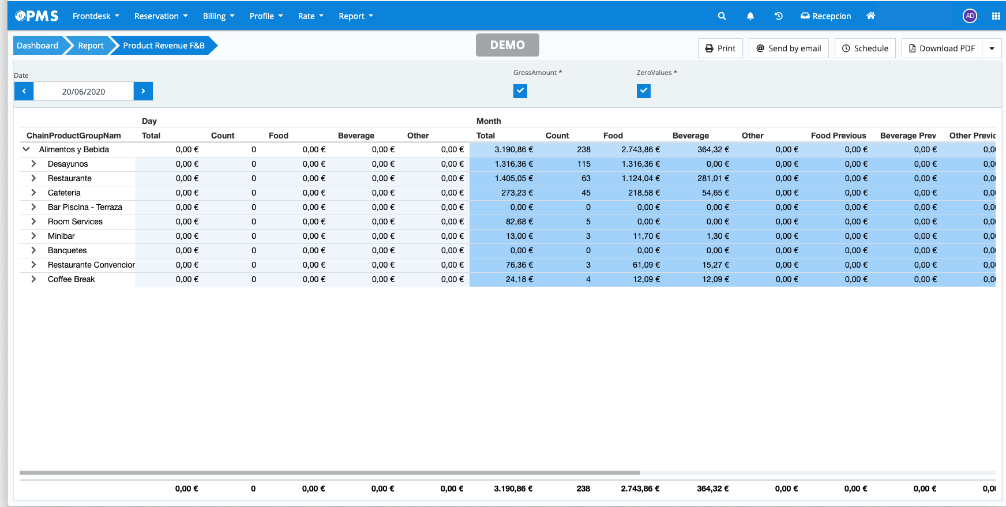
Task: Collapse the Alimentos y Bebida group
Action: pyautogui.click(x=26, y=149)
